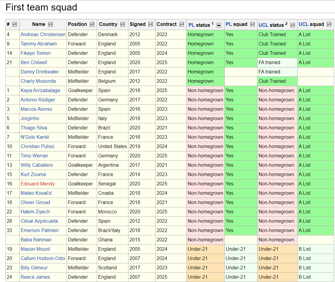Screen dimensions: 335x282
Task: Click Homegrown cell in Danny Drinkwater row
Action: (x=205, y=72)
